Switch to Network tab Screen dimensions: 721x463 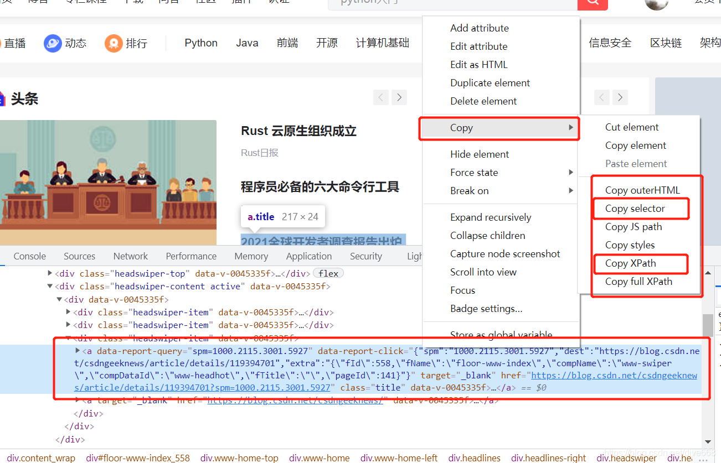pos(131,256)
